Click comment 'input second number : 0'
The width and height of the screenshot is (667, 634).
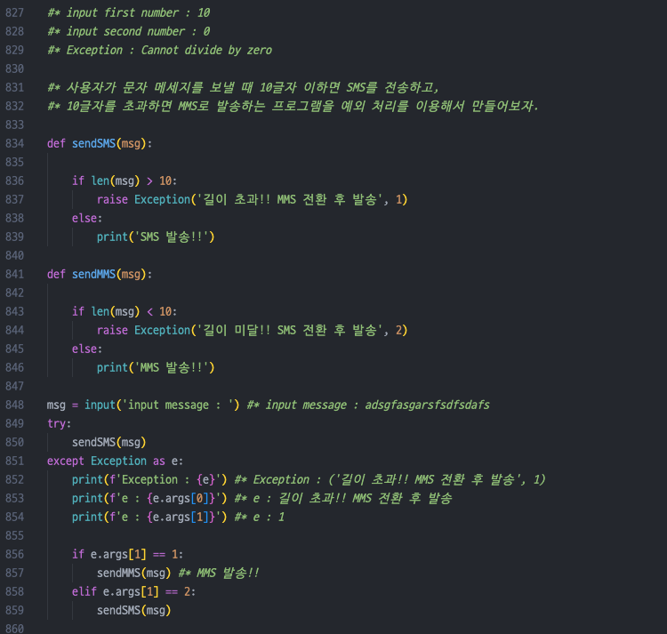click(129, 31)
